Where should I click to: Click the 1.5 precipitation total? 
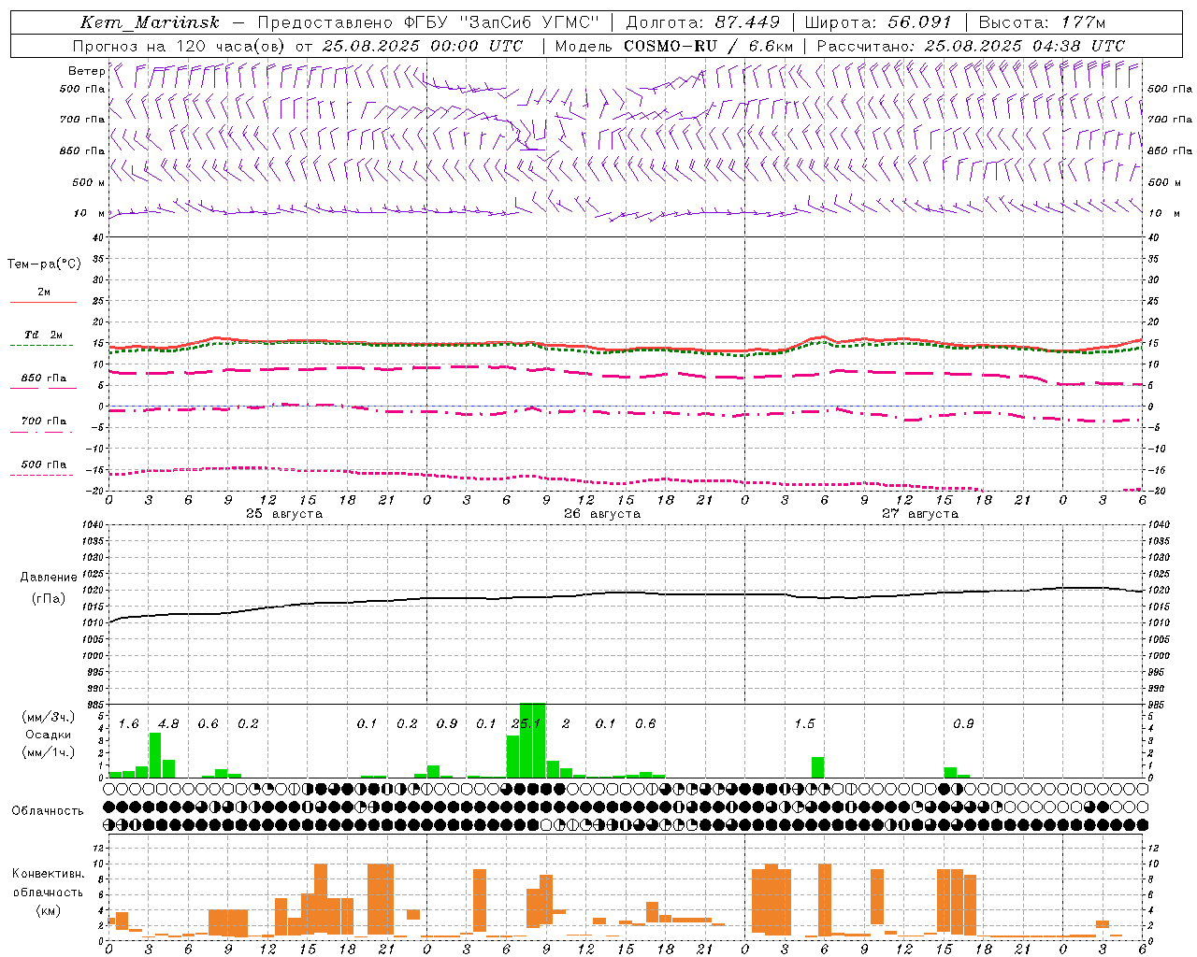point(804,724)
